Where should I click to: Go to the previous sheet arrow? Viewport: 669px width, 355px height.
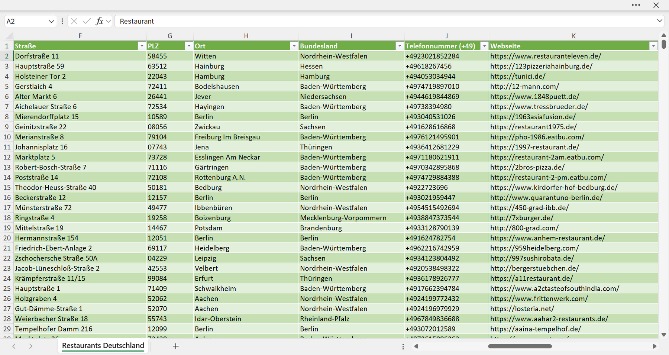(x=14, y=346)
